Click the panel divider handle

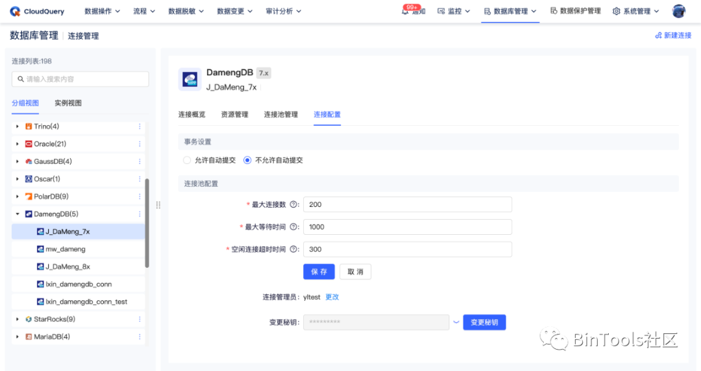(x=158, y=205)
